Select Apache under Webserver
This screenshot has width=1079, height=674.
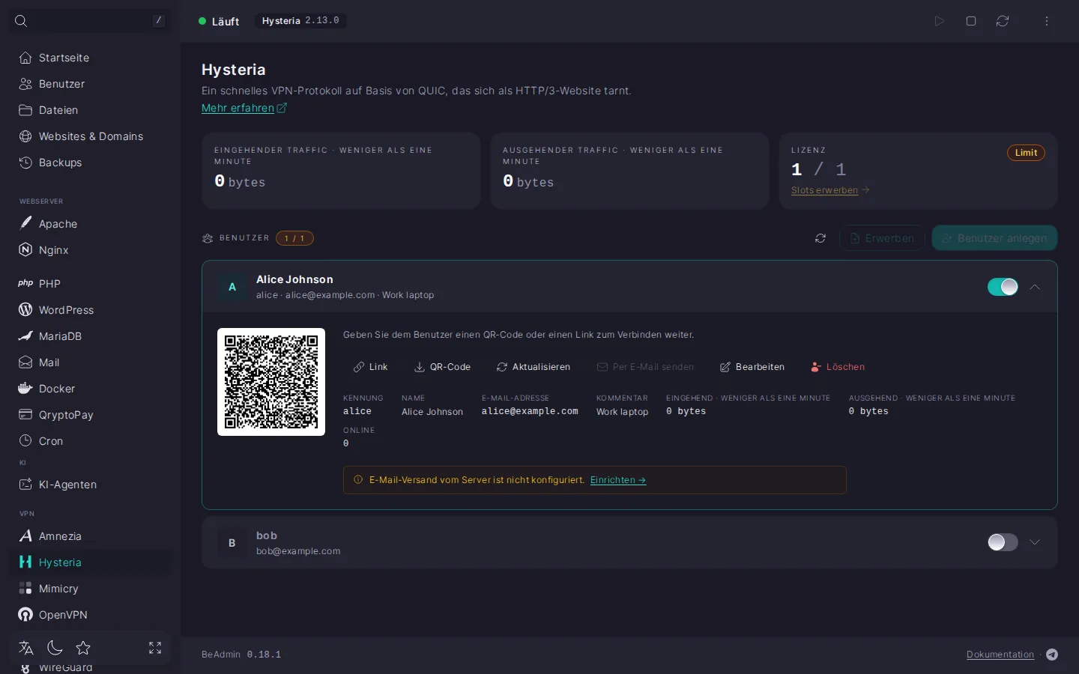pos(90,224)
